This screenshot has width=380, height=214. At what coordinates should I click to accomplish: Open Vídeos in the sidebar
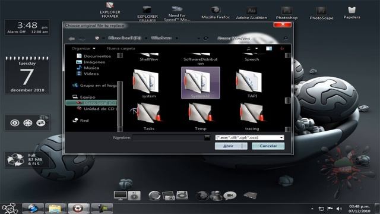[87, 74]
